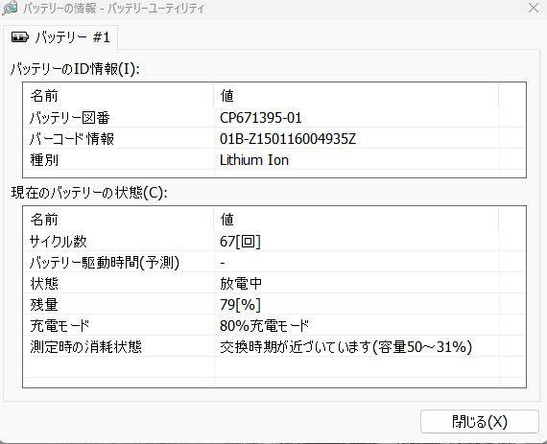The image size is (547, 444).
Task: Select the バーコード情報 row name
Action: 72,139
